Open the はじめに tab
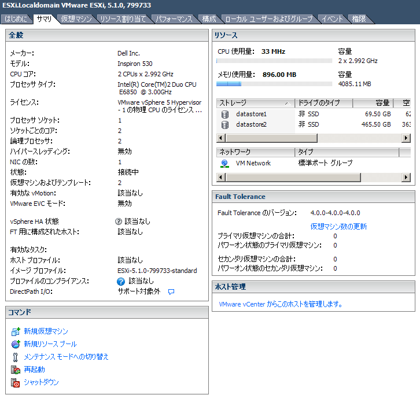Viewport: 420px width, 395px height. 16,19
